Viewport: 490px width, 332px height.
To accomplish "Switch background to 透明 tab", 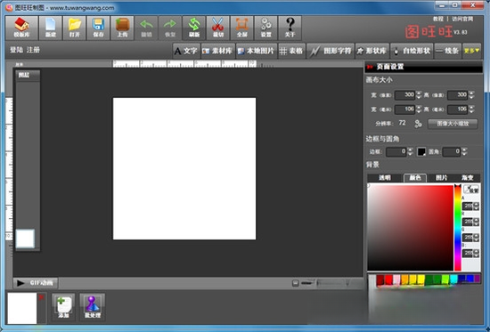I will coord(385,178).
